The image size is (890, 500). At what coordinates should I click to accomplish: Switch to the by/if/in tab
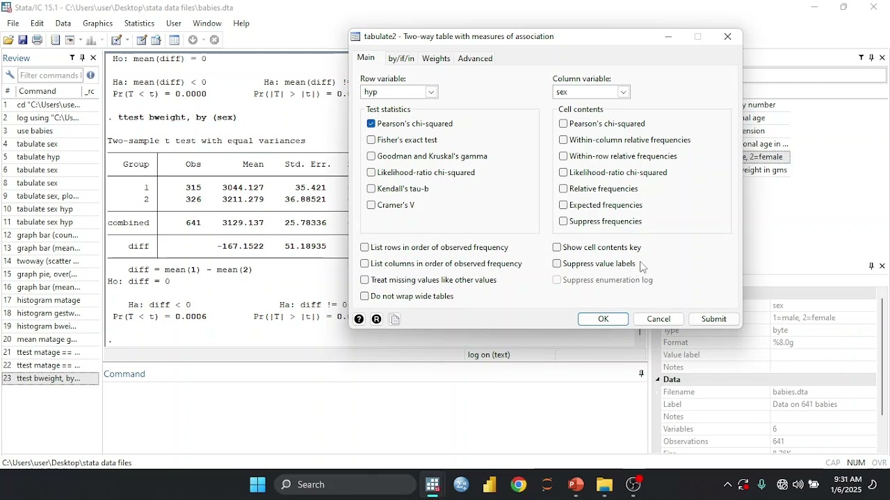point(401,59)
